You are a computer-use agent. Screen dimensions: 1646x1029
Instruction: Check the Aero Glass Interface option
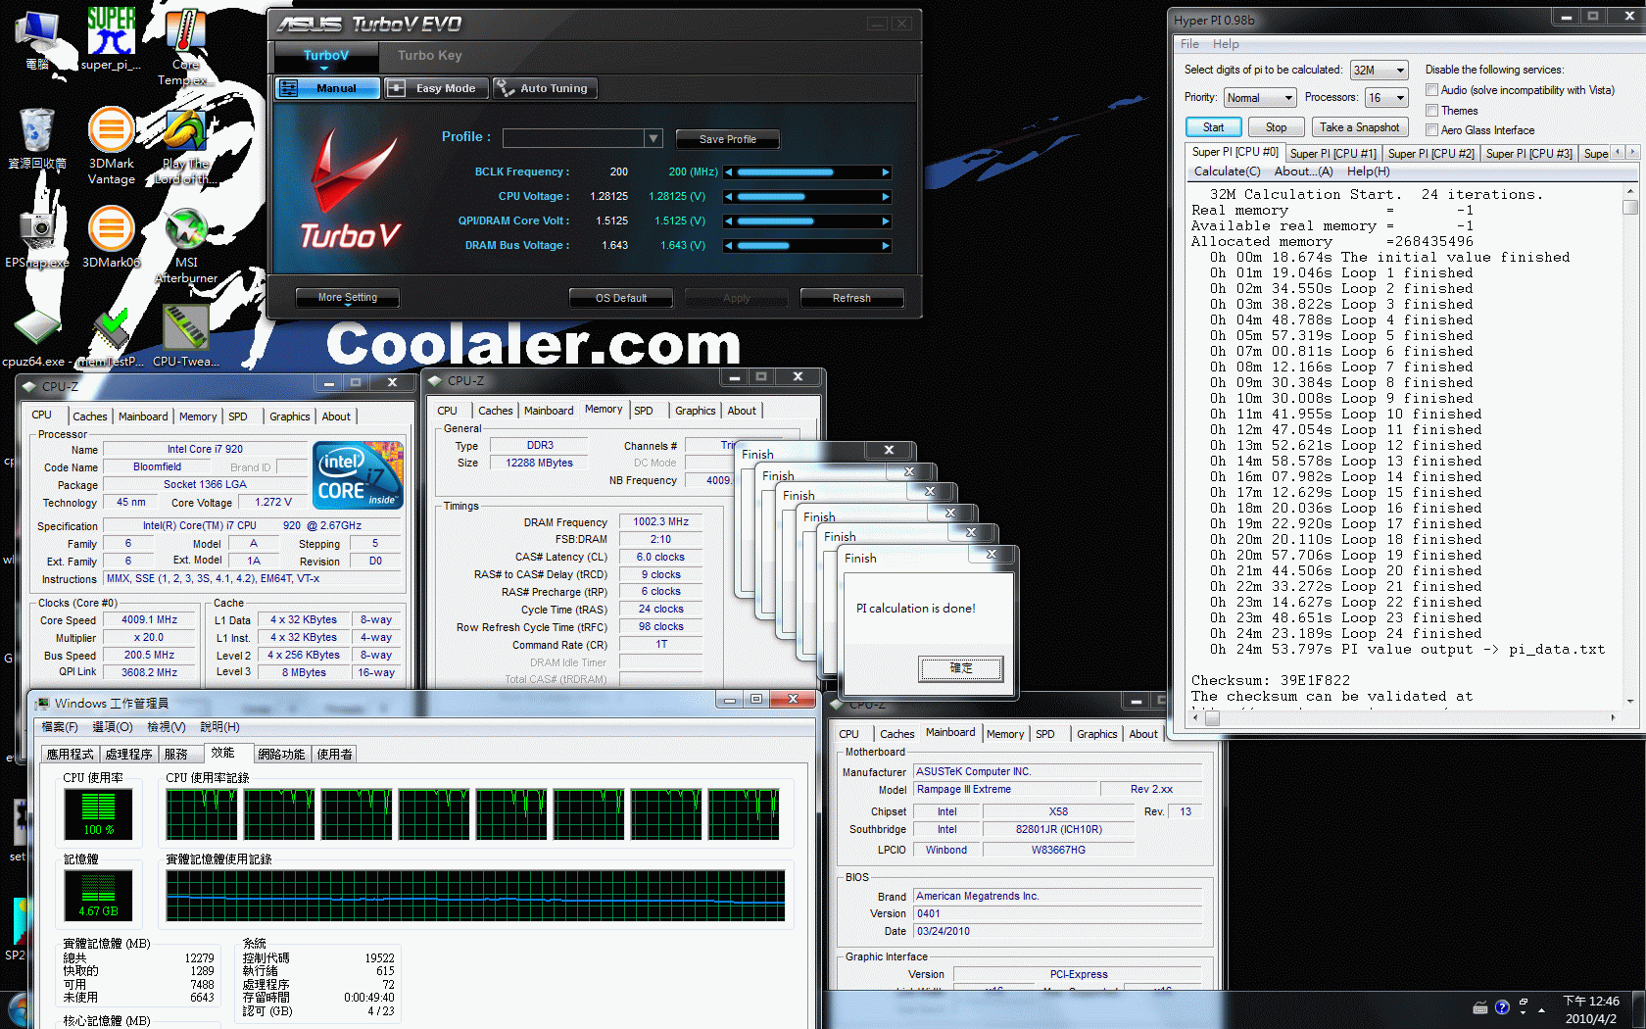pos(1431,130)
